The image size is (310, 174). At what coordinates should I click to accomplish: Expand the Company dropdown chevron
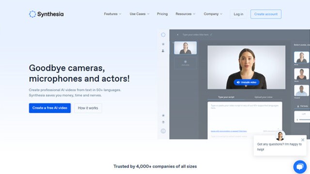(221, 14)
